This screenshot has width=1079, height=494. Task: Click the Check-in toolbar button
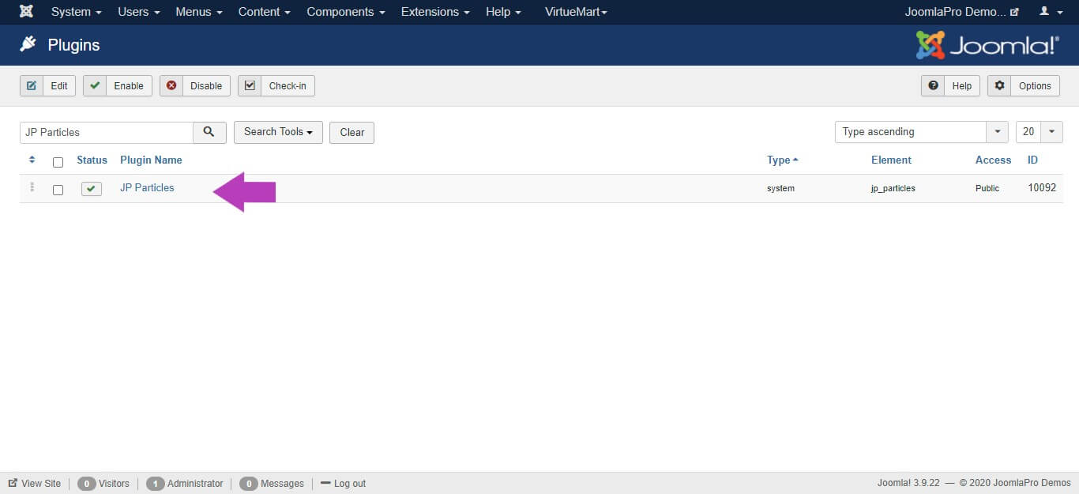click(x=276, y=85)
